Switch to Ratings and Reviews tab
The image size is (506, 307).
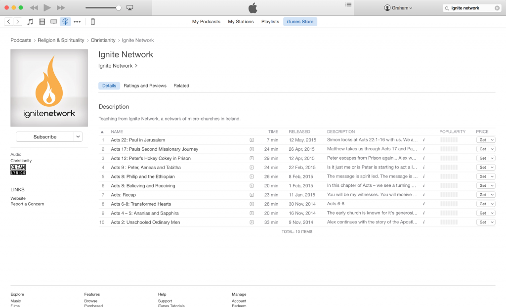(145, 86)
